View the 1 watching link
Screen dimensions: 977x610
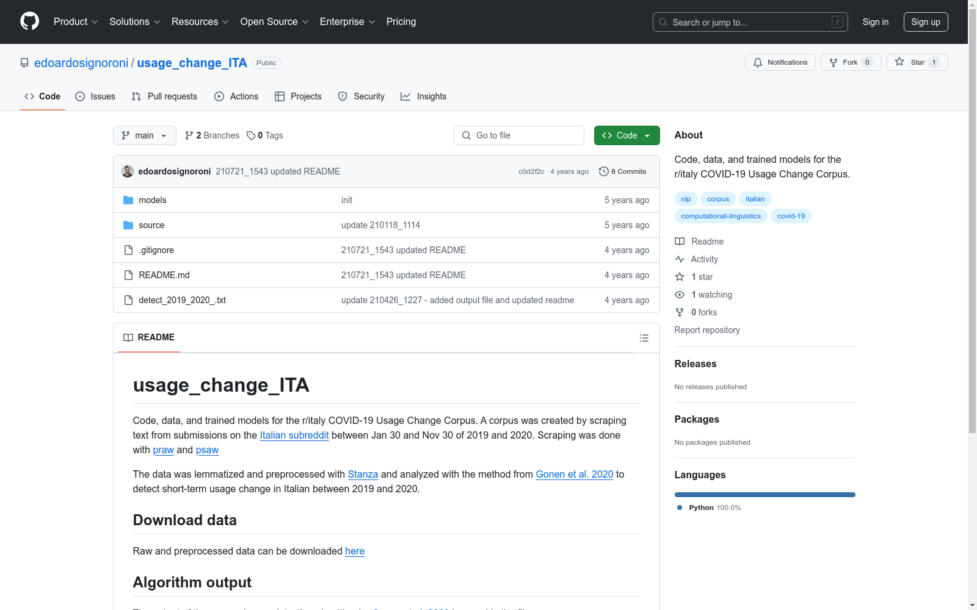(x=703, y=295)
